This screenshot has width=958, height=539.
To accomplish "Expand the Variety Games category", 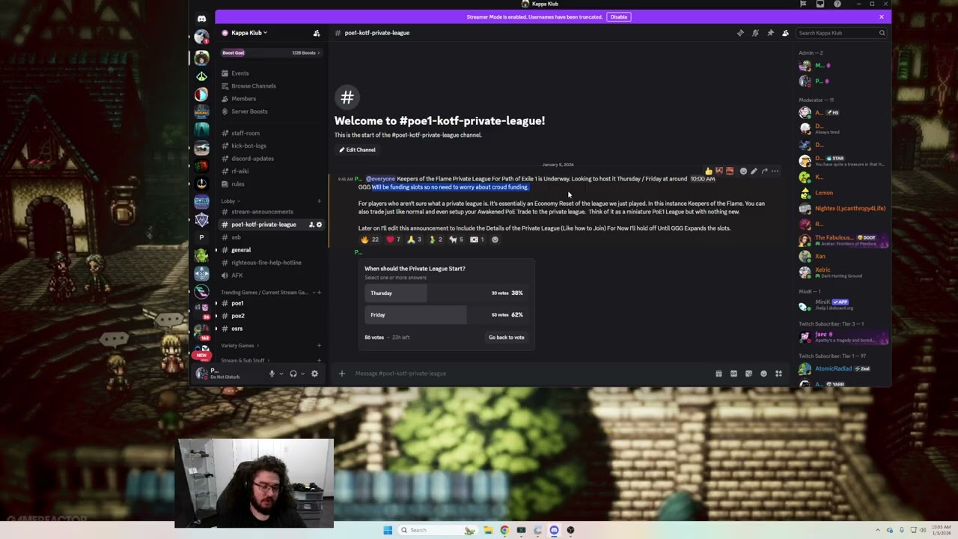I will click(239, 346).
